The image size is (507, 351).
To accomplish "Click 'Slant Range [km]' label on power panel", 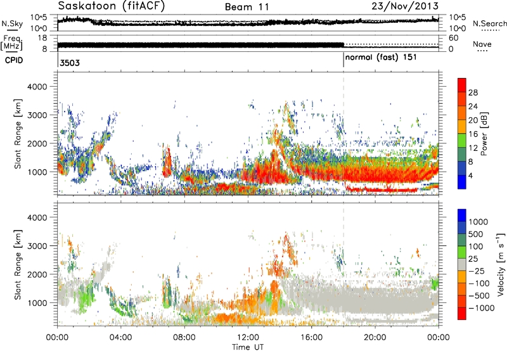I will pyautogui.click(x=18, y=134).
